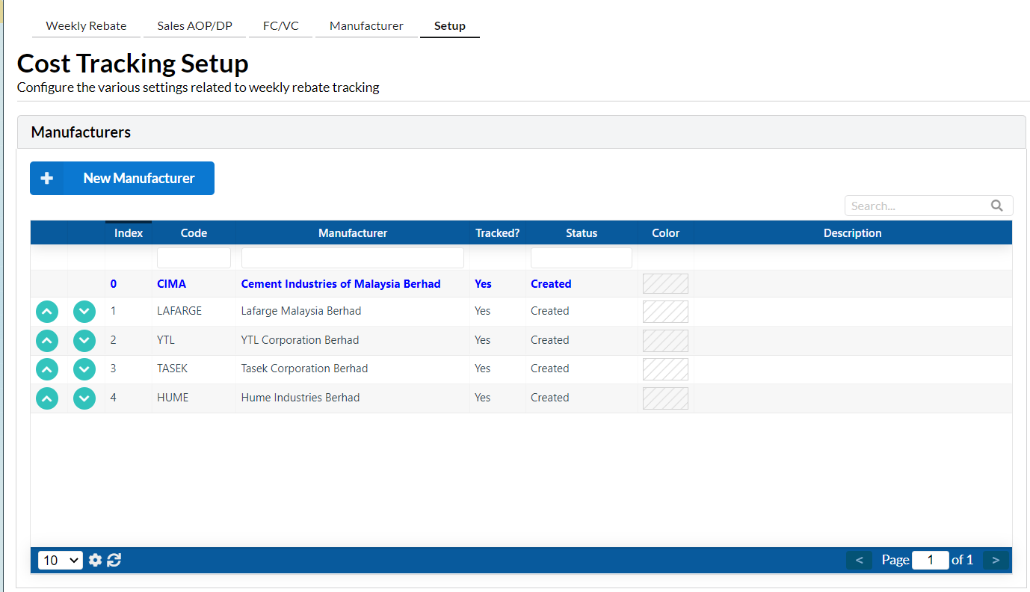Click the Yes tracked value for YTL
This screenshot has width=1030, height=592.
point(483,340)
